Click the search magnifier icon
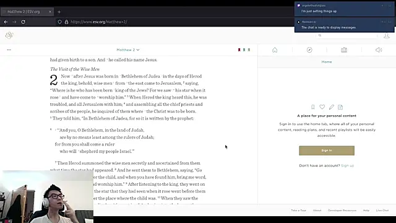The image size is (396, 223). pos(320,35)
